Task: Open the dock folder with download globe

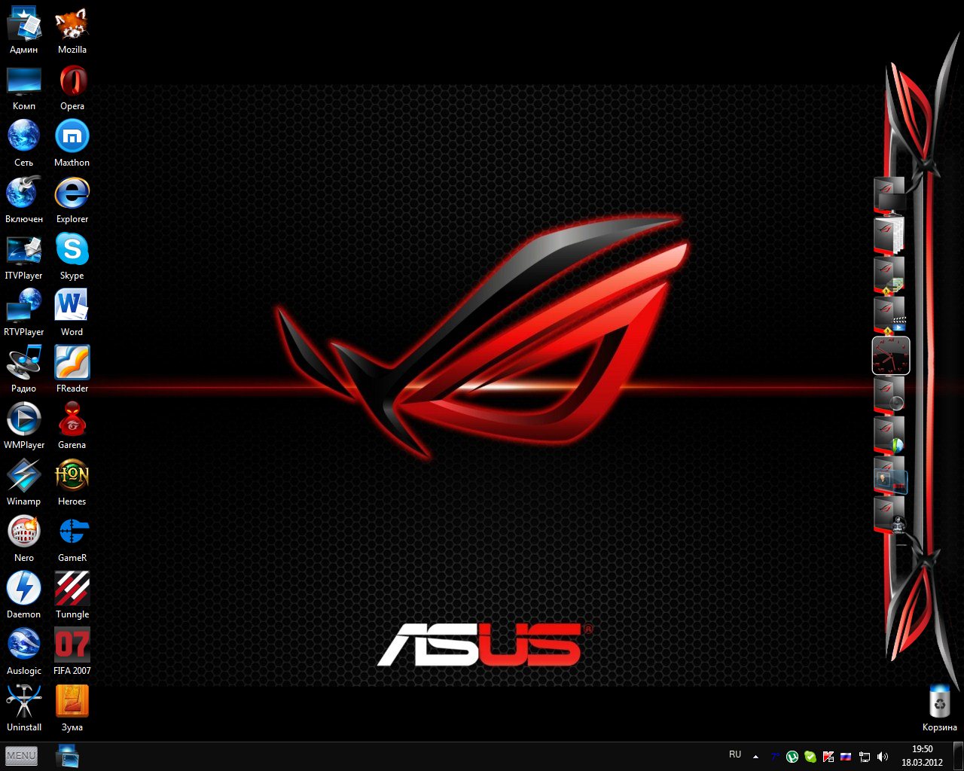Action: (x=889, y=435)
